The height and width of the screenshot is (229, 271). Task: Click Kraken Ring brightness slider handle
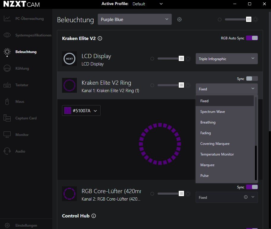pos(181,85)
